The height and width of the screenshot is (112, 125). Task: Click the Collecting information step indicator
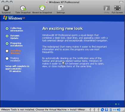[7, 28]
